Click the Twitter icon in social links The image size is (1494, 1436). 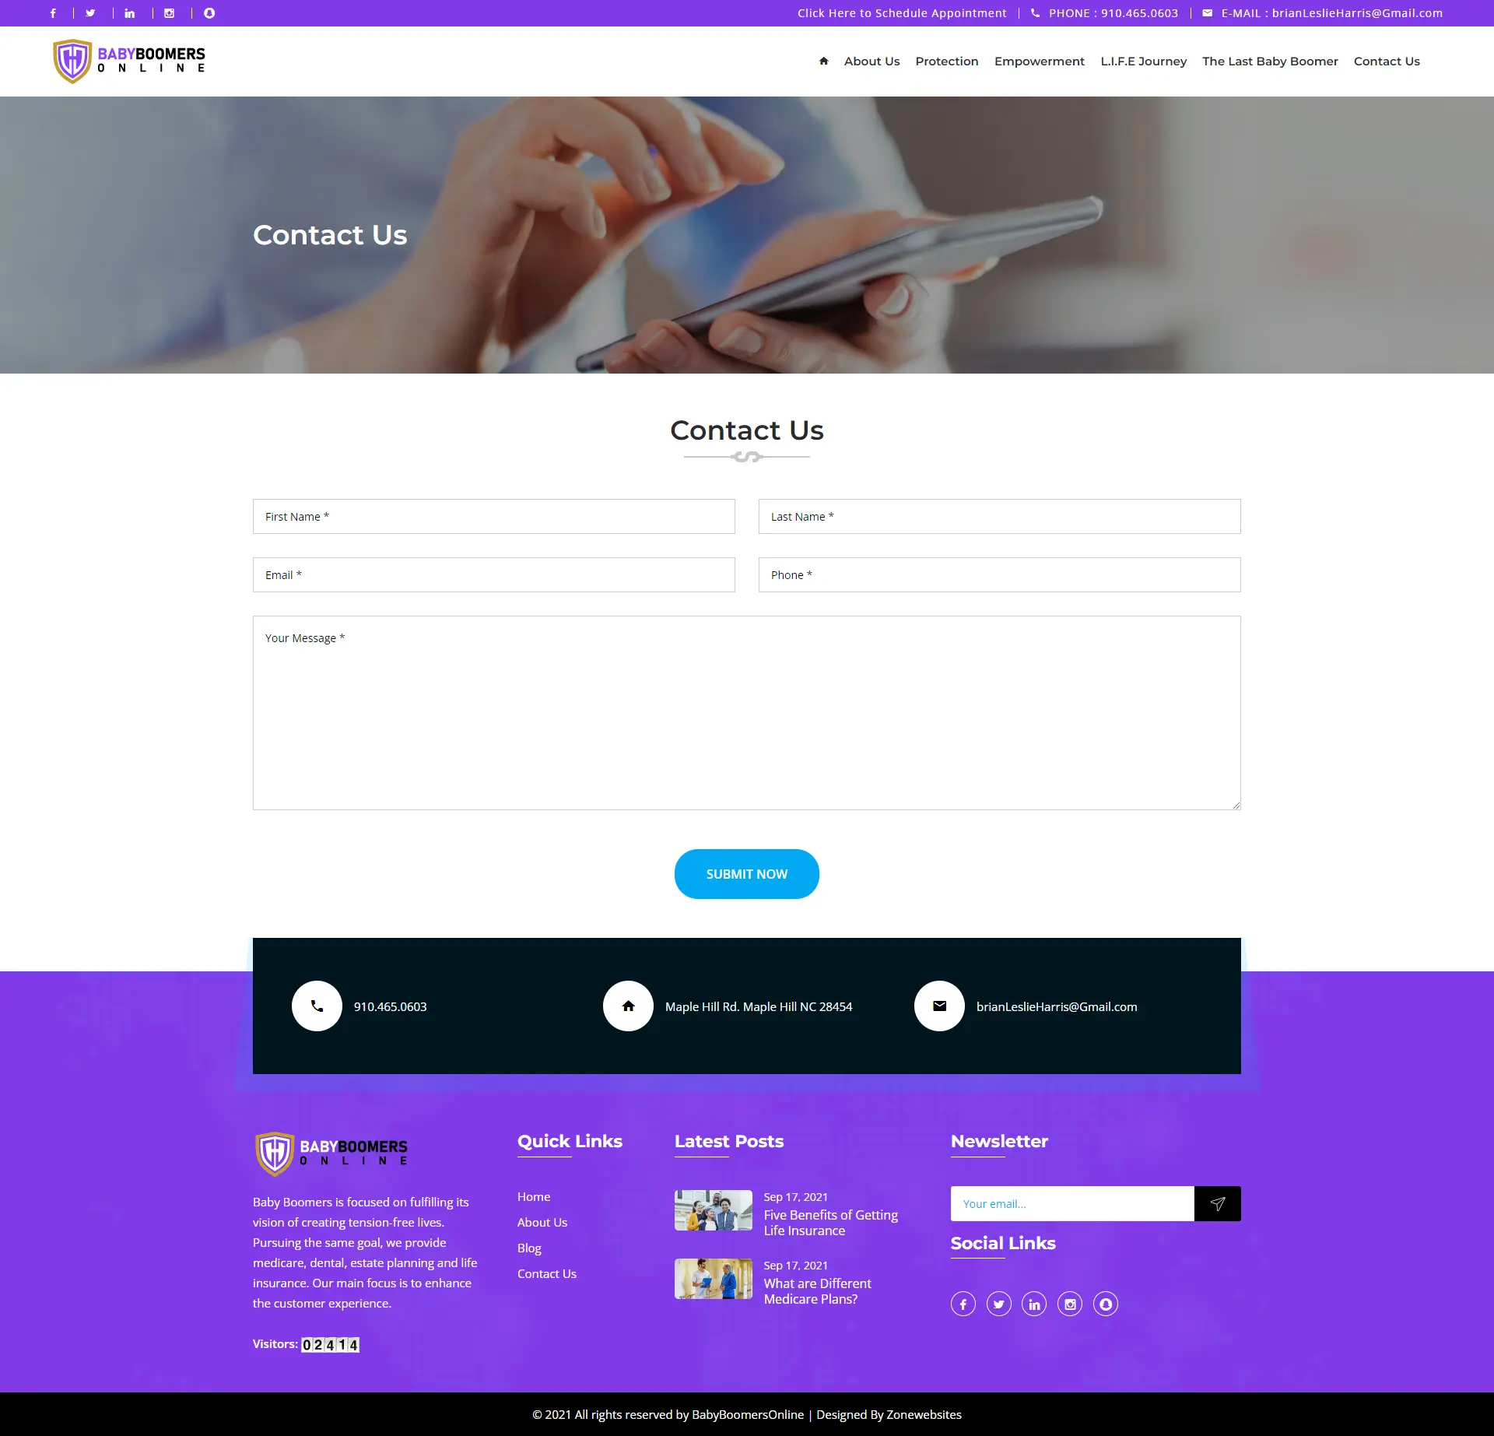pyautogui.click(x=998, y=1304)
